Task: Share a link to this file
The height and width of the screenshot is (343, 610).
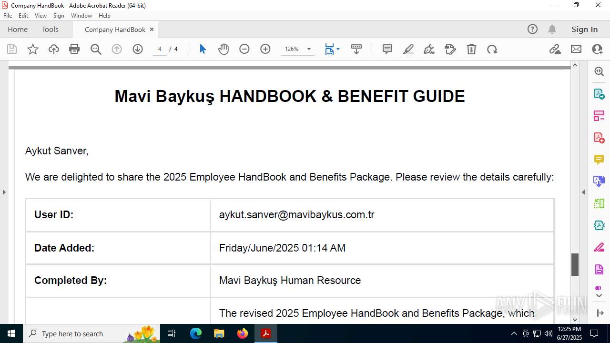Action: tap(555, 49)
